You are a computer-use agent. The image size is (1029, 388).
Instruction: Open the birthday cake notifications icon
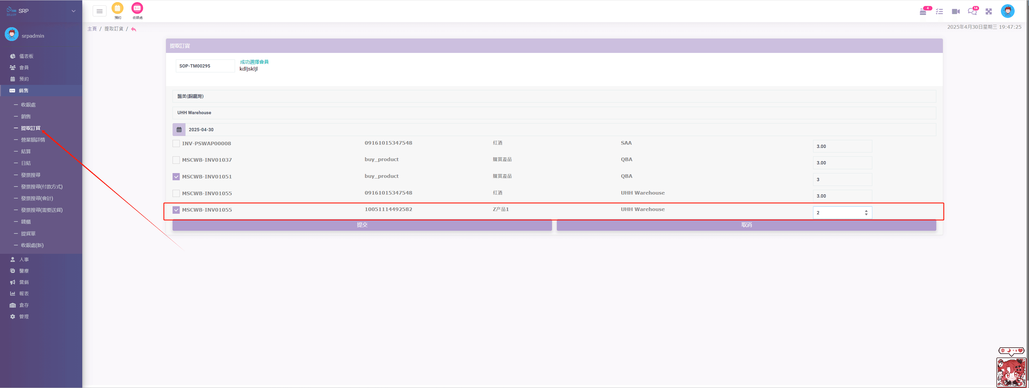[x=923, y=12]
